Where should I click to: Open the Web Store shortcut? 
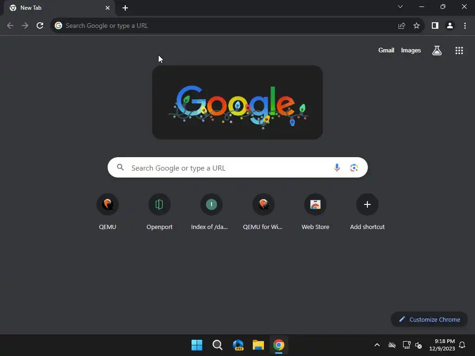(x=315, y=212)
